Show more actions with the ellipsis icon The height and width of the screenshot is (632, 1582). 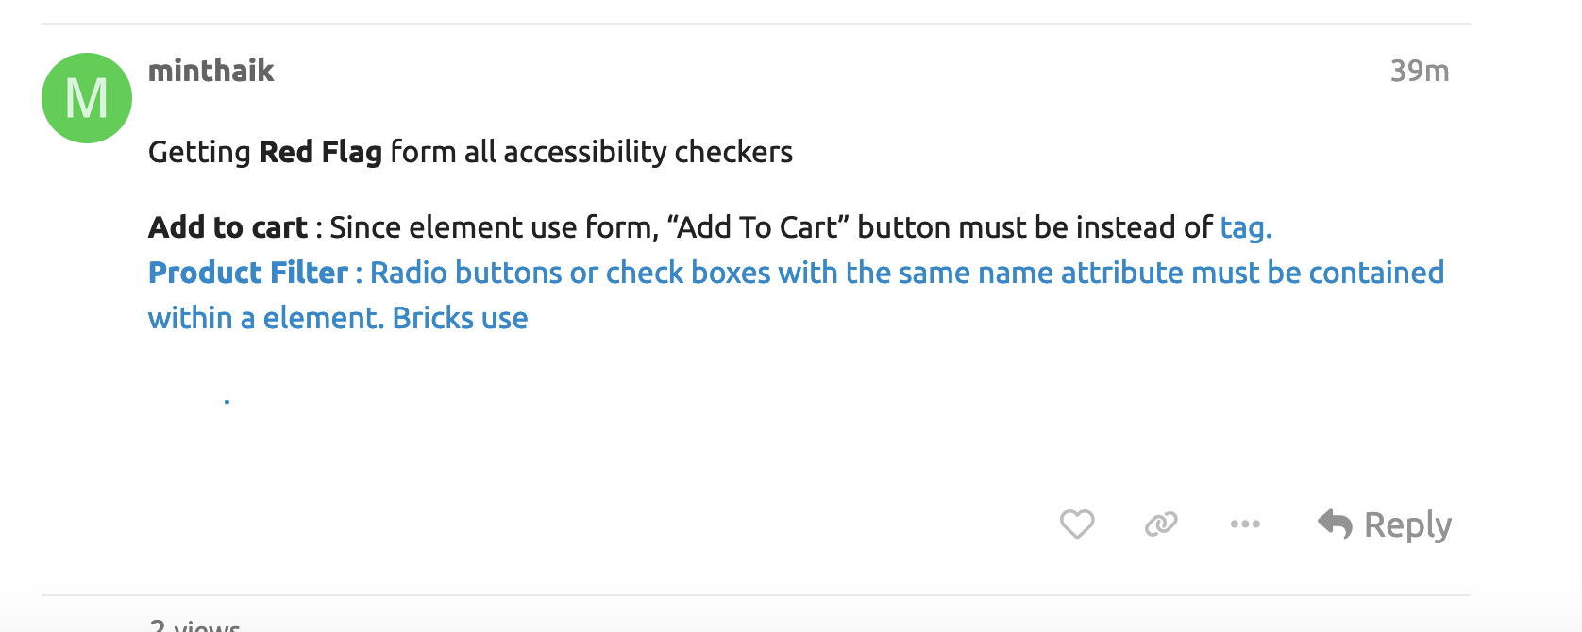pyautogui.click(x=1245, y=524)
